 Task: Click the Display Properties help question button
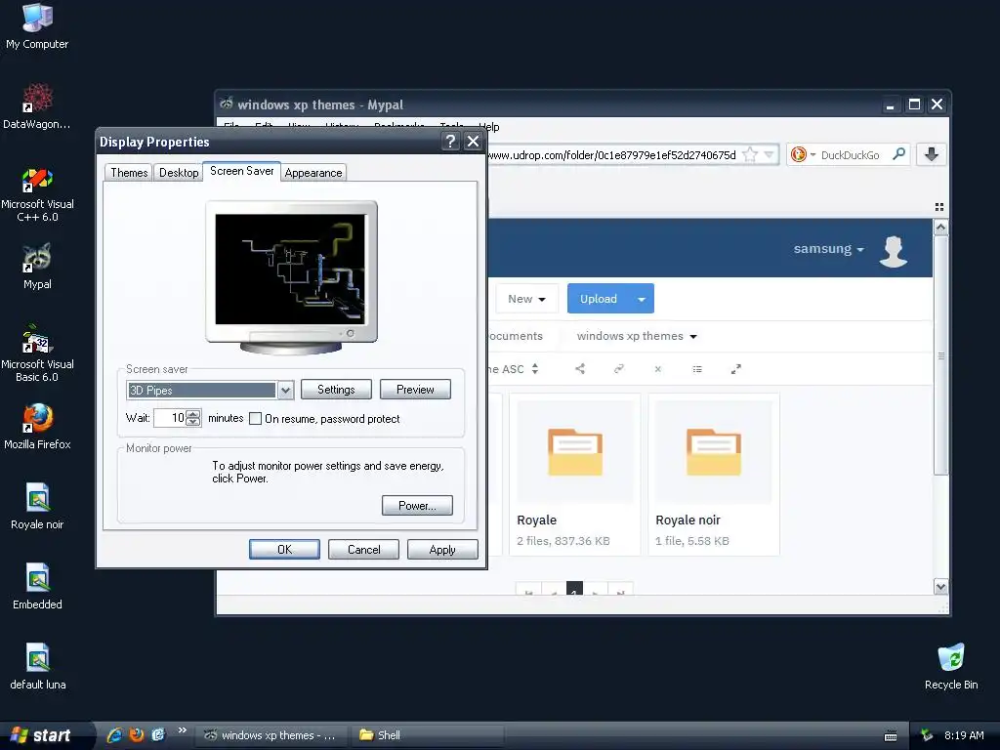(x=450, y=141)
